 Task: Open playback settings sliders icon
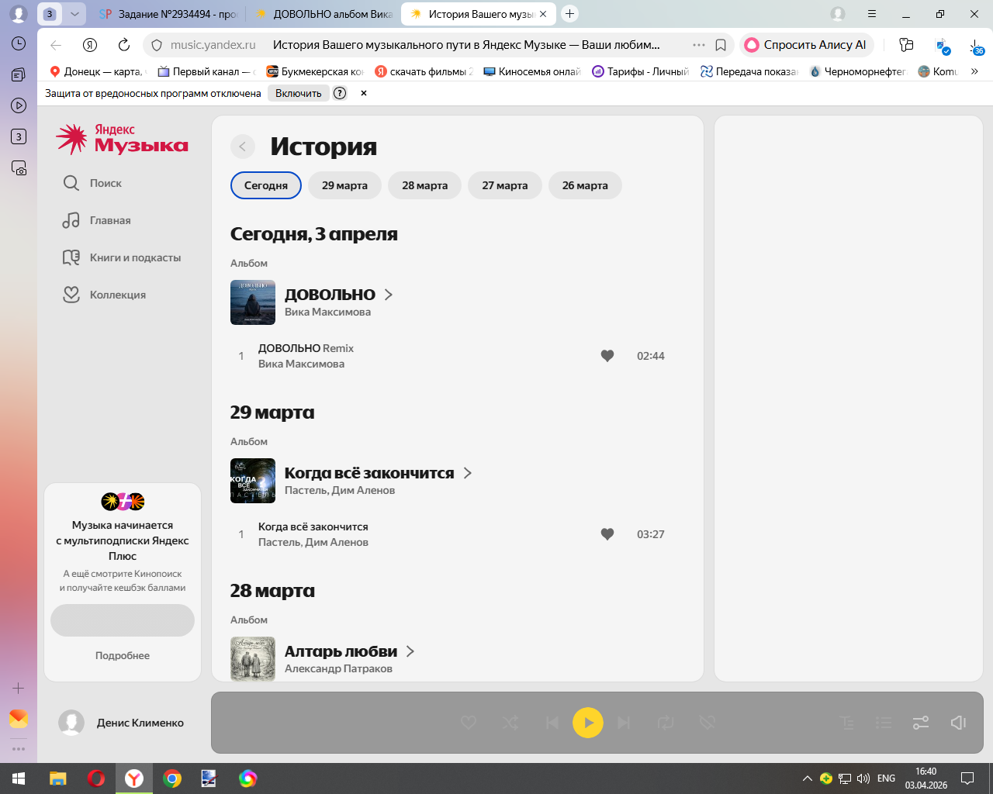[921, 723]
